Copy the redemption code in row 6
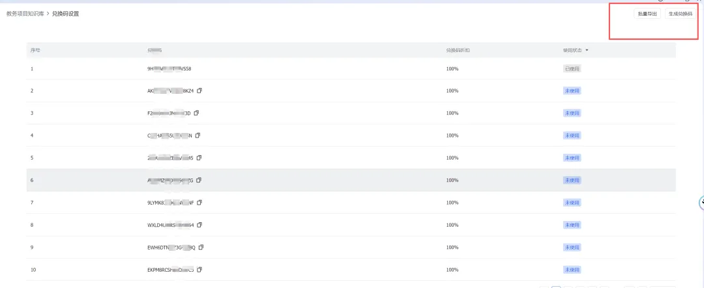This screenshot has height=288, width=704. (199, 180)
